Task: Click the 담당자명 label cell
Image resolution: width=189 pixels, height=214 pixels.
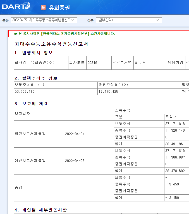Action: [176, 63]
